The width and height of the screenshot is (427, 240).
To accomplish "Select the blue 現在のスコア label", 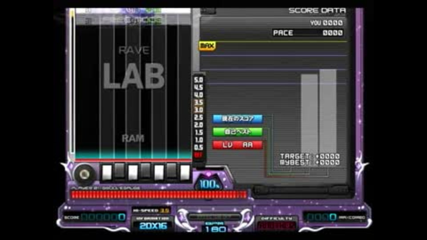I will coord(238,119).
